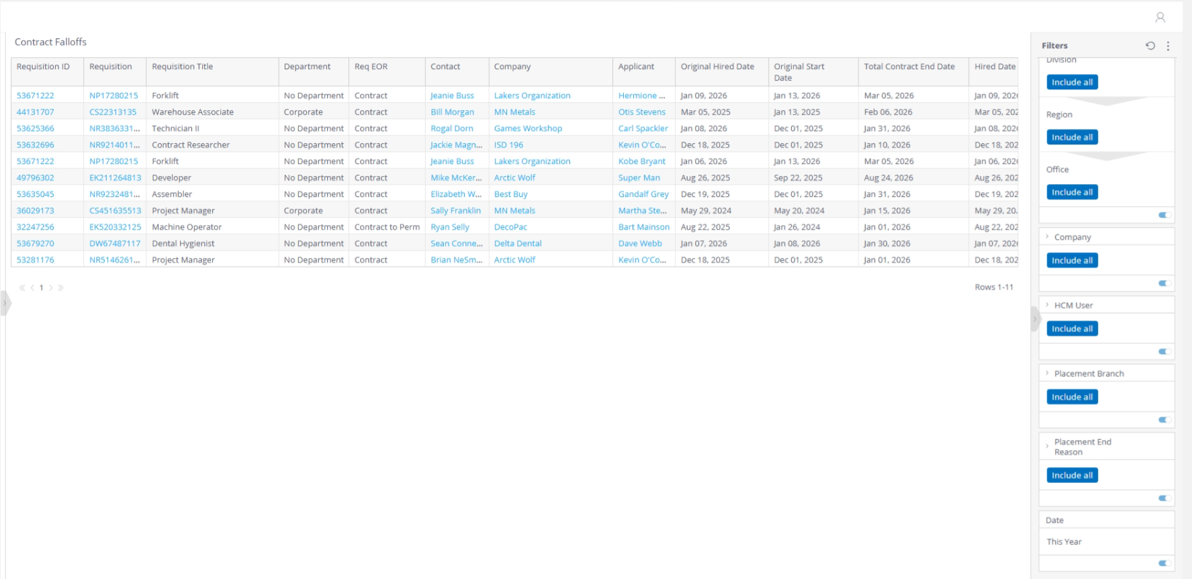The image size is (1192, 579).
Task: Click the Rows 1-11 indicator
Action: click(x=994, y=287)
